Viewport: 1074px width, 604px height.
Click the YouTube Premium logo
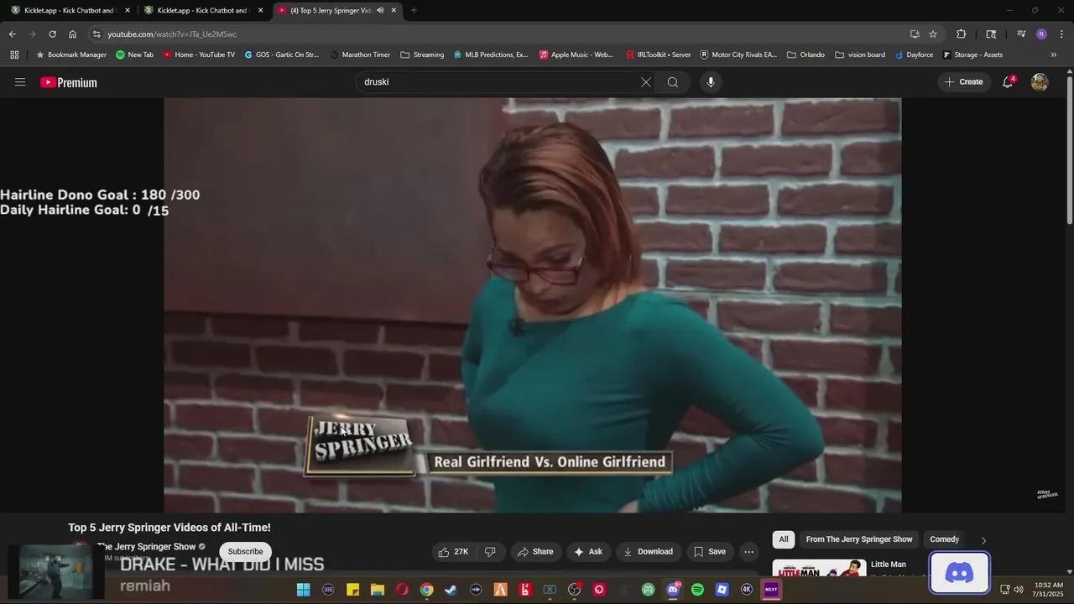(x=69, y=82)
